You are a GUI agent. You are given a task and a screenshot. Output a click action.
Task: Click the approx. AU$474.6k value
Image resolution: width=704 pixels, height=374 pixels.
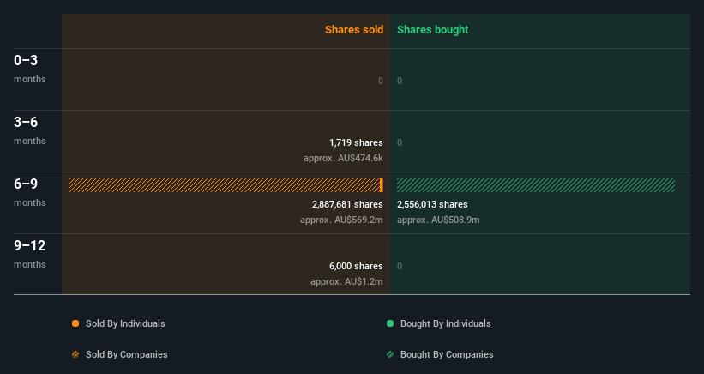click(x=343, y=158)
